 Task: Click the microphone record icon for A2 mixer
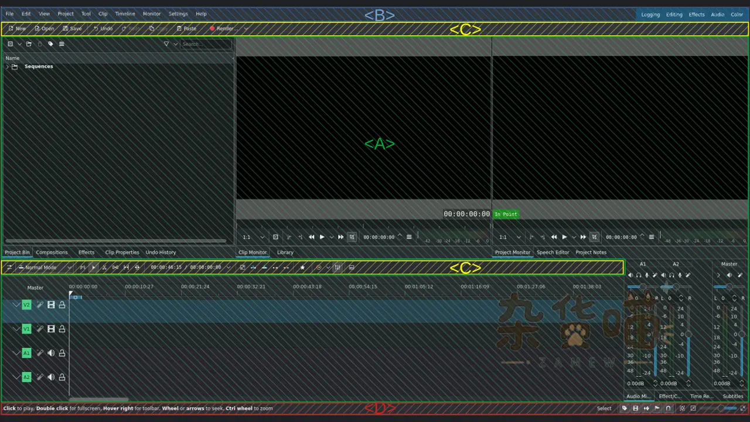point(680,275)
